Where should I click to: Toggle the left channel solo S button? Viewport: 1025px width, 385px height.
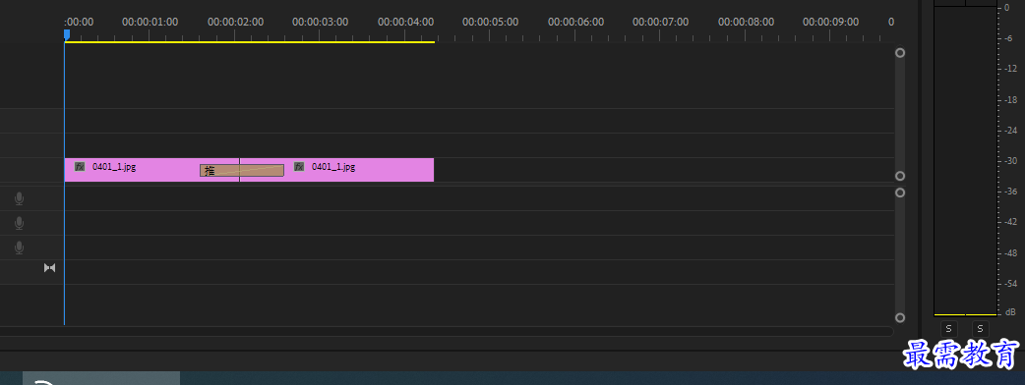[948, 328]
